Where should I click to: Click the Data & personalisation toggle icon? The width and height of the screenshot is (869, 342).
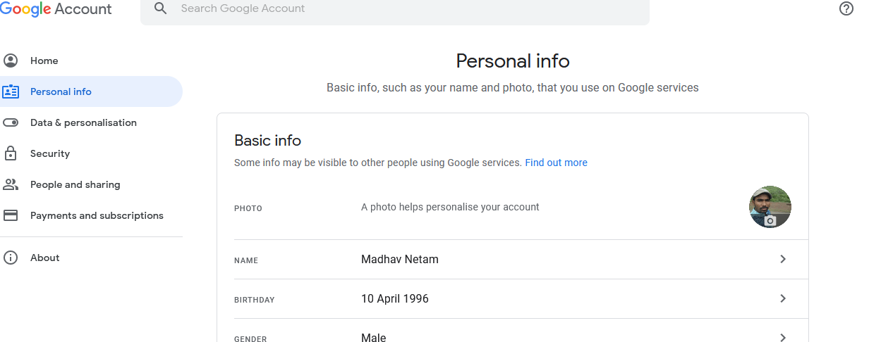tap(11, 122)
